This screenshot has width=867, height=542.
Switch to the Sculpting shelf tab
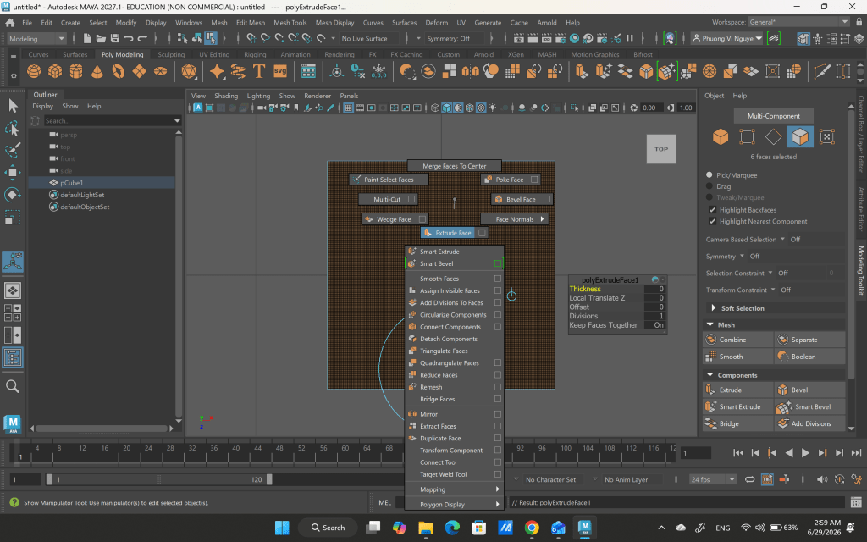click(x=171, y=55)
